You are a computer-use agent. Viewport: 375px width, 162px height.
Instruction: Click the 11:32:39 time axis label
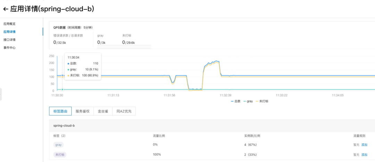pyautogui.click(x=226, y=95)
